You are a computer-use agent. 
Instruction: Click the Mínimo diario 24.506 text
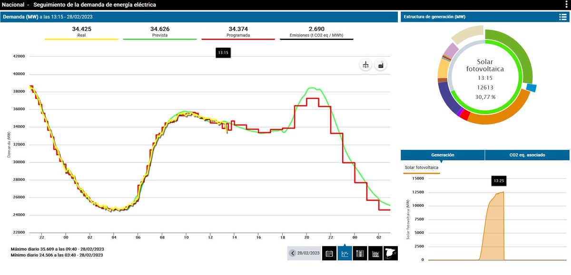click(x=57, y=255)
